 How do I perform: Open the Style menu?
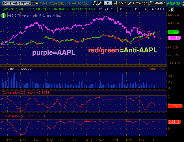coord(120,3)
